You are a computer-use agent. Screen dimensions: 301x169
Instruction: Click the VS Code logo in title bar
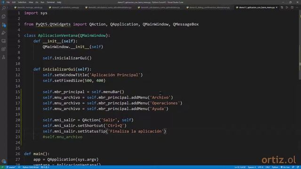pyautogui.click(x=3, y=2)
